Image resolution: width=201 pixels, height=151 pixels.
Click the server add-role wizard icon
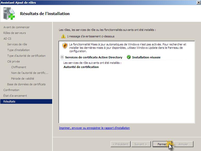(x=9, y=13)
